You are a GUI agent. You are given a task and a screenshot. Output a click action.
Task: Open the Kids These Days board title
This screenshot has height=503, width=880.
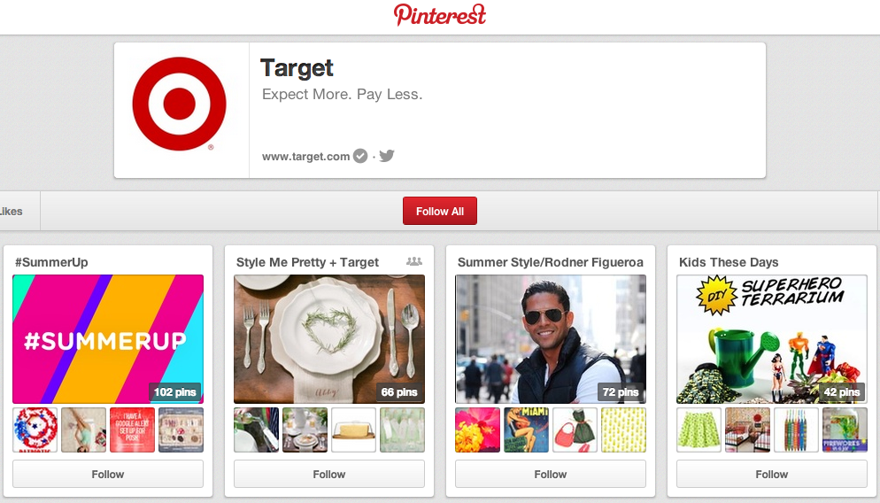[x=729, y=262]
